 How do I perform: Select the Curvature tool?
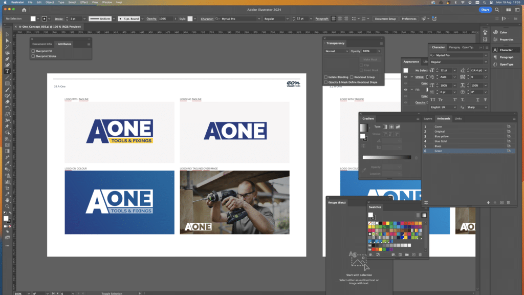click(7, 65)
